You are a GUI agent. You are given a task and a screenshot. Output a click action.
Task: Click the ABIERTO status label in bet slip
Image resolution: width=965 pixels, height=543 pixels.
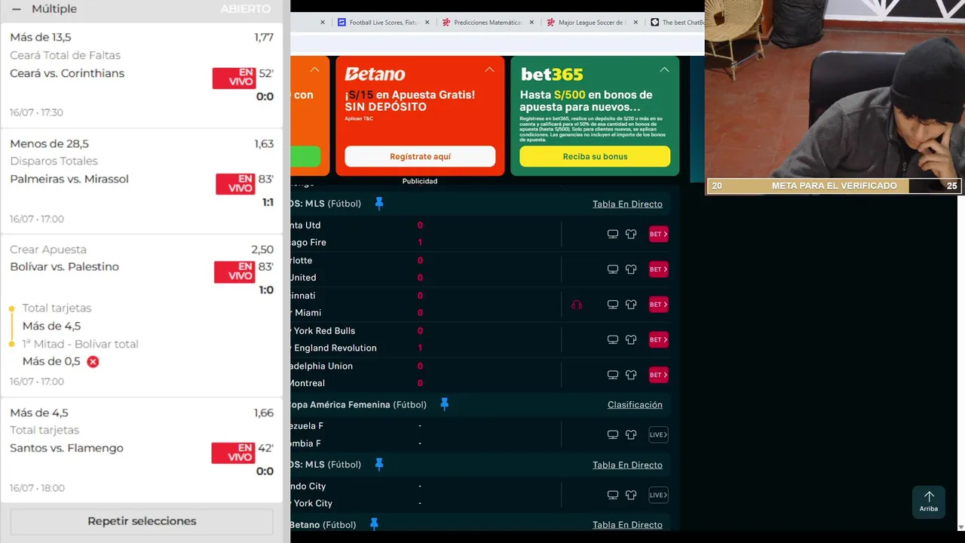click(245, 9)
